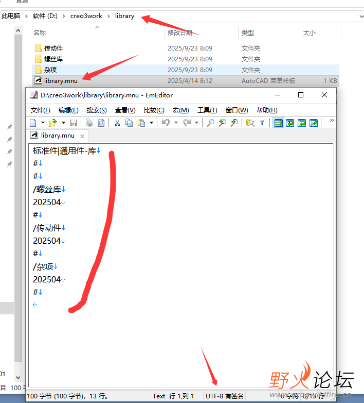
Task: Open the New file dropdown arrow
Action: pos(43,123)
